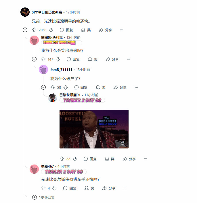Open more options for the 2058-vote comment
The height and width of the screenshot is (203, 197).
122,30
